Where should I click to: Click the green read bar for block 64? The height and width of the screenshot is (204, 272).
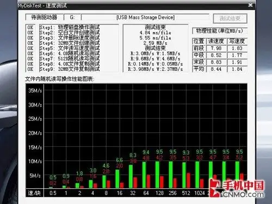[144, 175]
